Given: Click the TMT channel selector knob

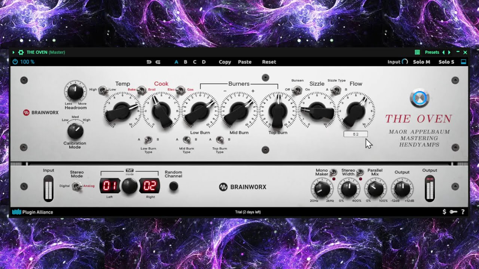Looking at the screenshot, I should click(129, 186).
